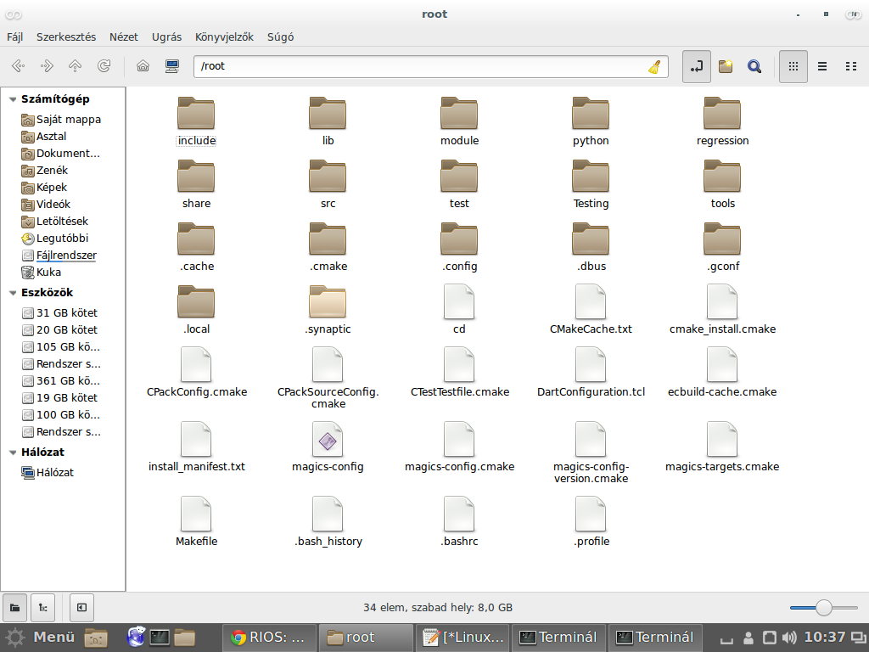Show places in the sidebar
This screenshot has height=652, width=869.
pyautogui.click(x=15, y=607)
